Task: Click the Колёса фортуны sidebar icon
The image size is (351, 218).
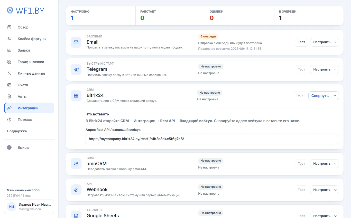Action: click(9, 39)
